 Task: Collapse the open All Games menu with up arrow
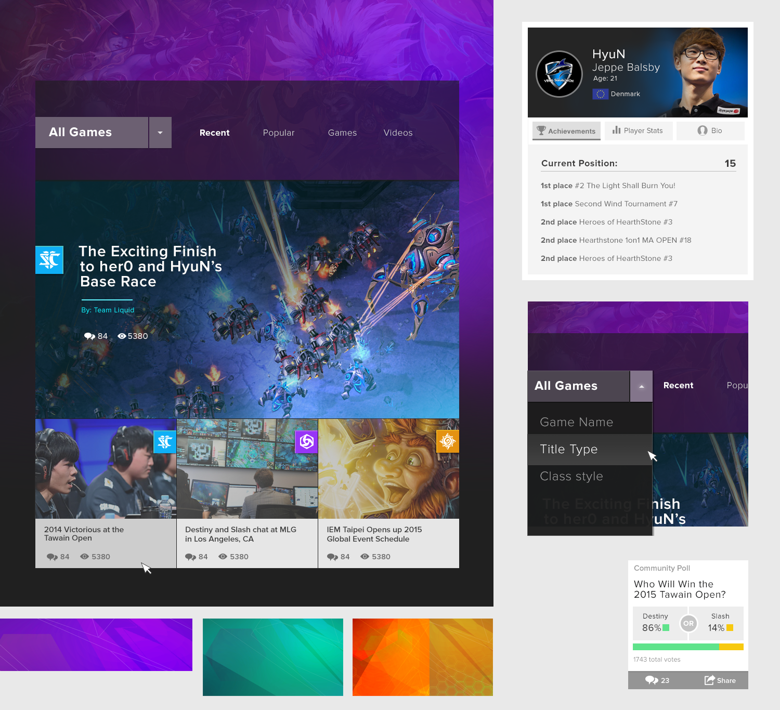641,386
